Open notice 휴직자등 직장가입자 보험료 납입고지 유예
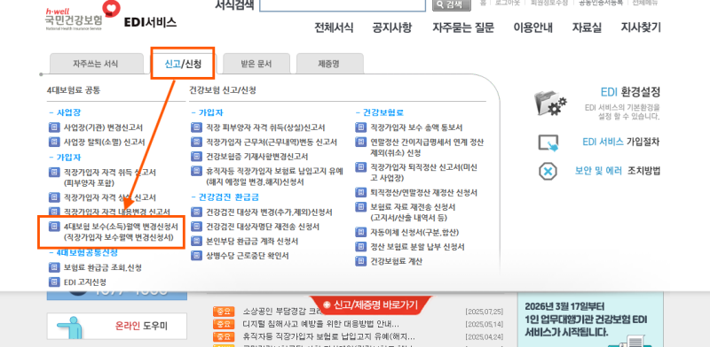 point(328,336)
